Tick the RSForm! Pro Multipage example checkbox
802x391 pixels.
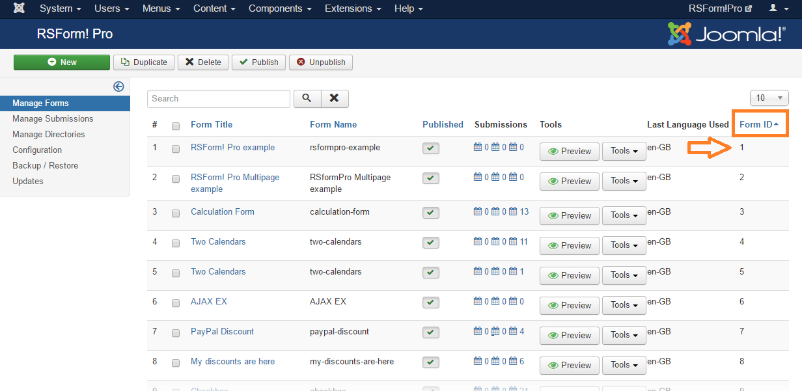(176, 179)
